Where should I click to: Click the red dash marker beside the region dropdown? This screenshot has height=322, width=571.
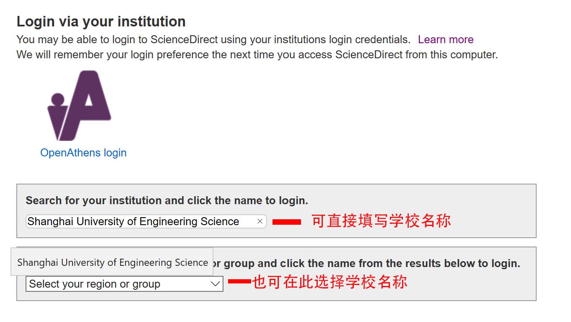coord(239,281)
